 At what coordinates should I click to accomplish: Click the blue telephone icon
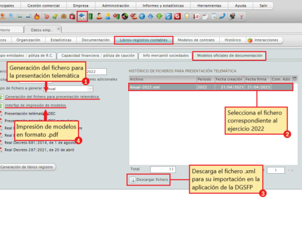(222, 16)
